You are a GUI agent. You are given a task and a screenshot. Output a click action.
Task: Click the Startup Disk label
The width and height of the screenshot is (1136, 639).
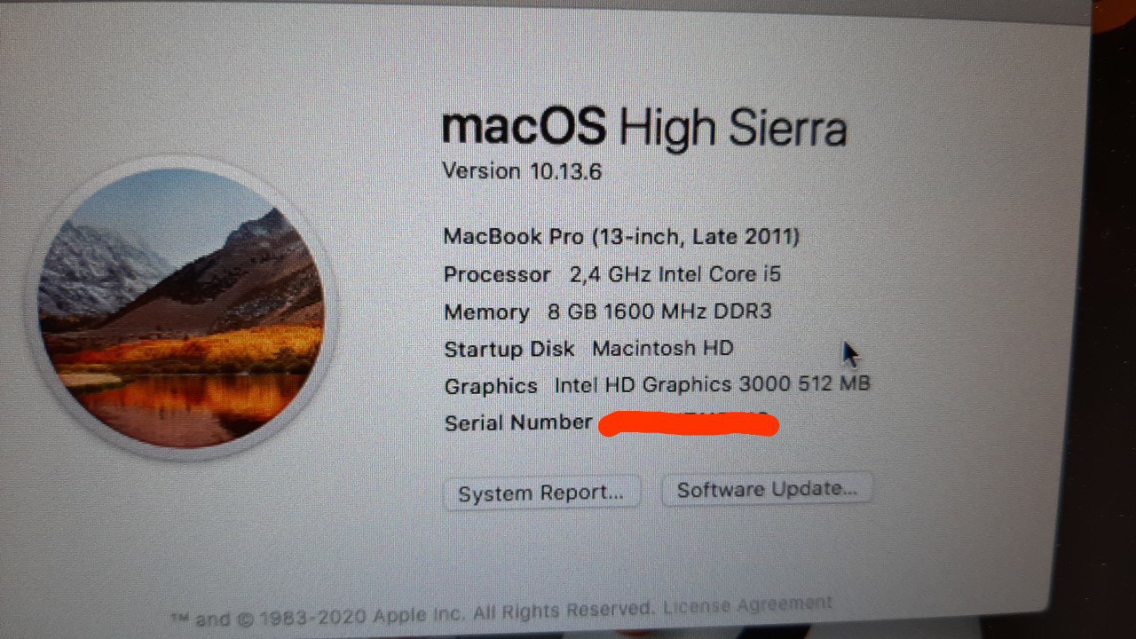[509, 349]
